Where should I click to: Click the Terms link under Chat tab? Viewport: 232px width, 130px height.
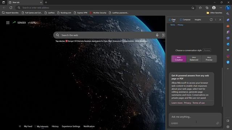tap(173, 25)
